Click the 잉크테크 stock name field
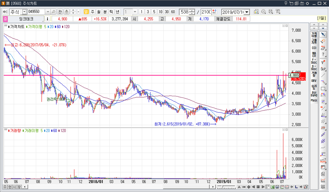The width and height of the screenshot is (329, 192). pyautogui.click(x=26, y=19)
